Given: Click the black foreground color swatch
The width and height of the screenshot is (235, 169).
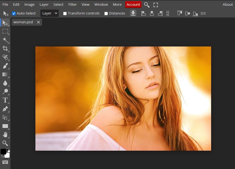Looking at the screenshot, I should click(x=3, y=151).
